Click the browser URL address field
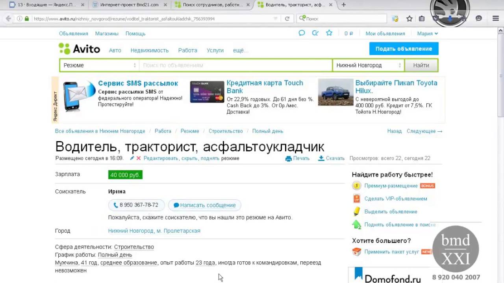 pyautogui.click(x=152, y=18)
